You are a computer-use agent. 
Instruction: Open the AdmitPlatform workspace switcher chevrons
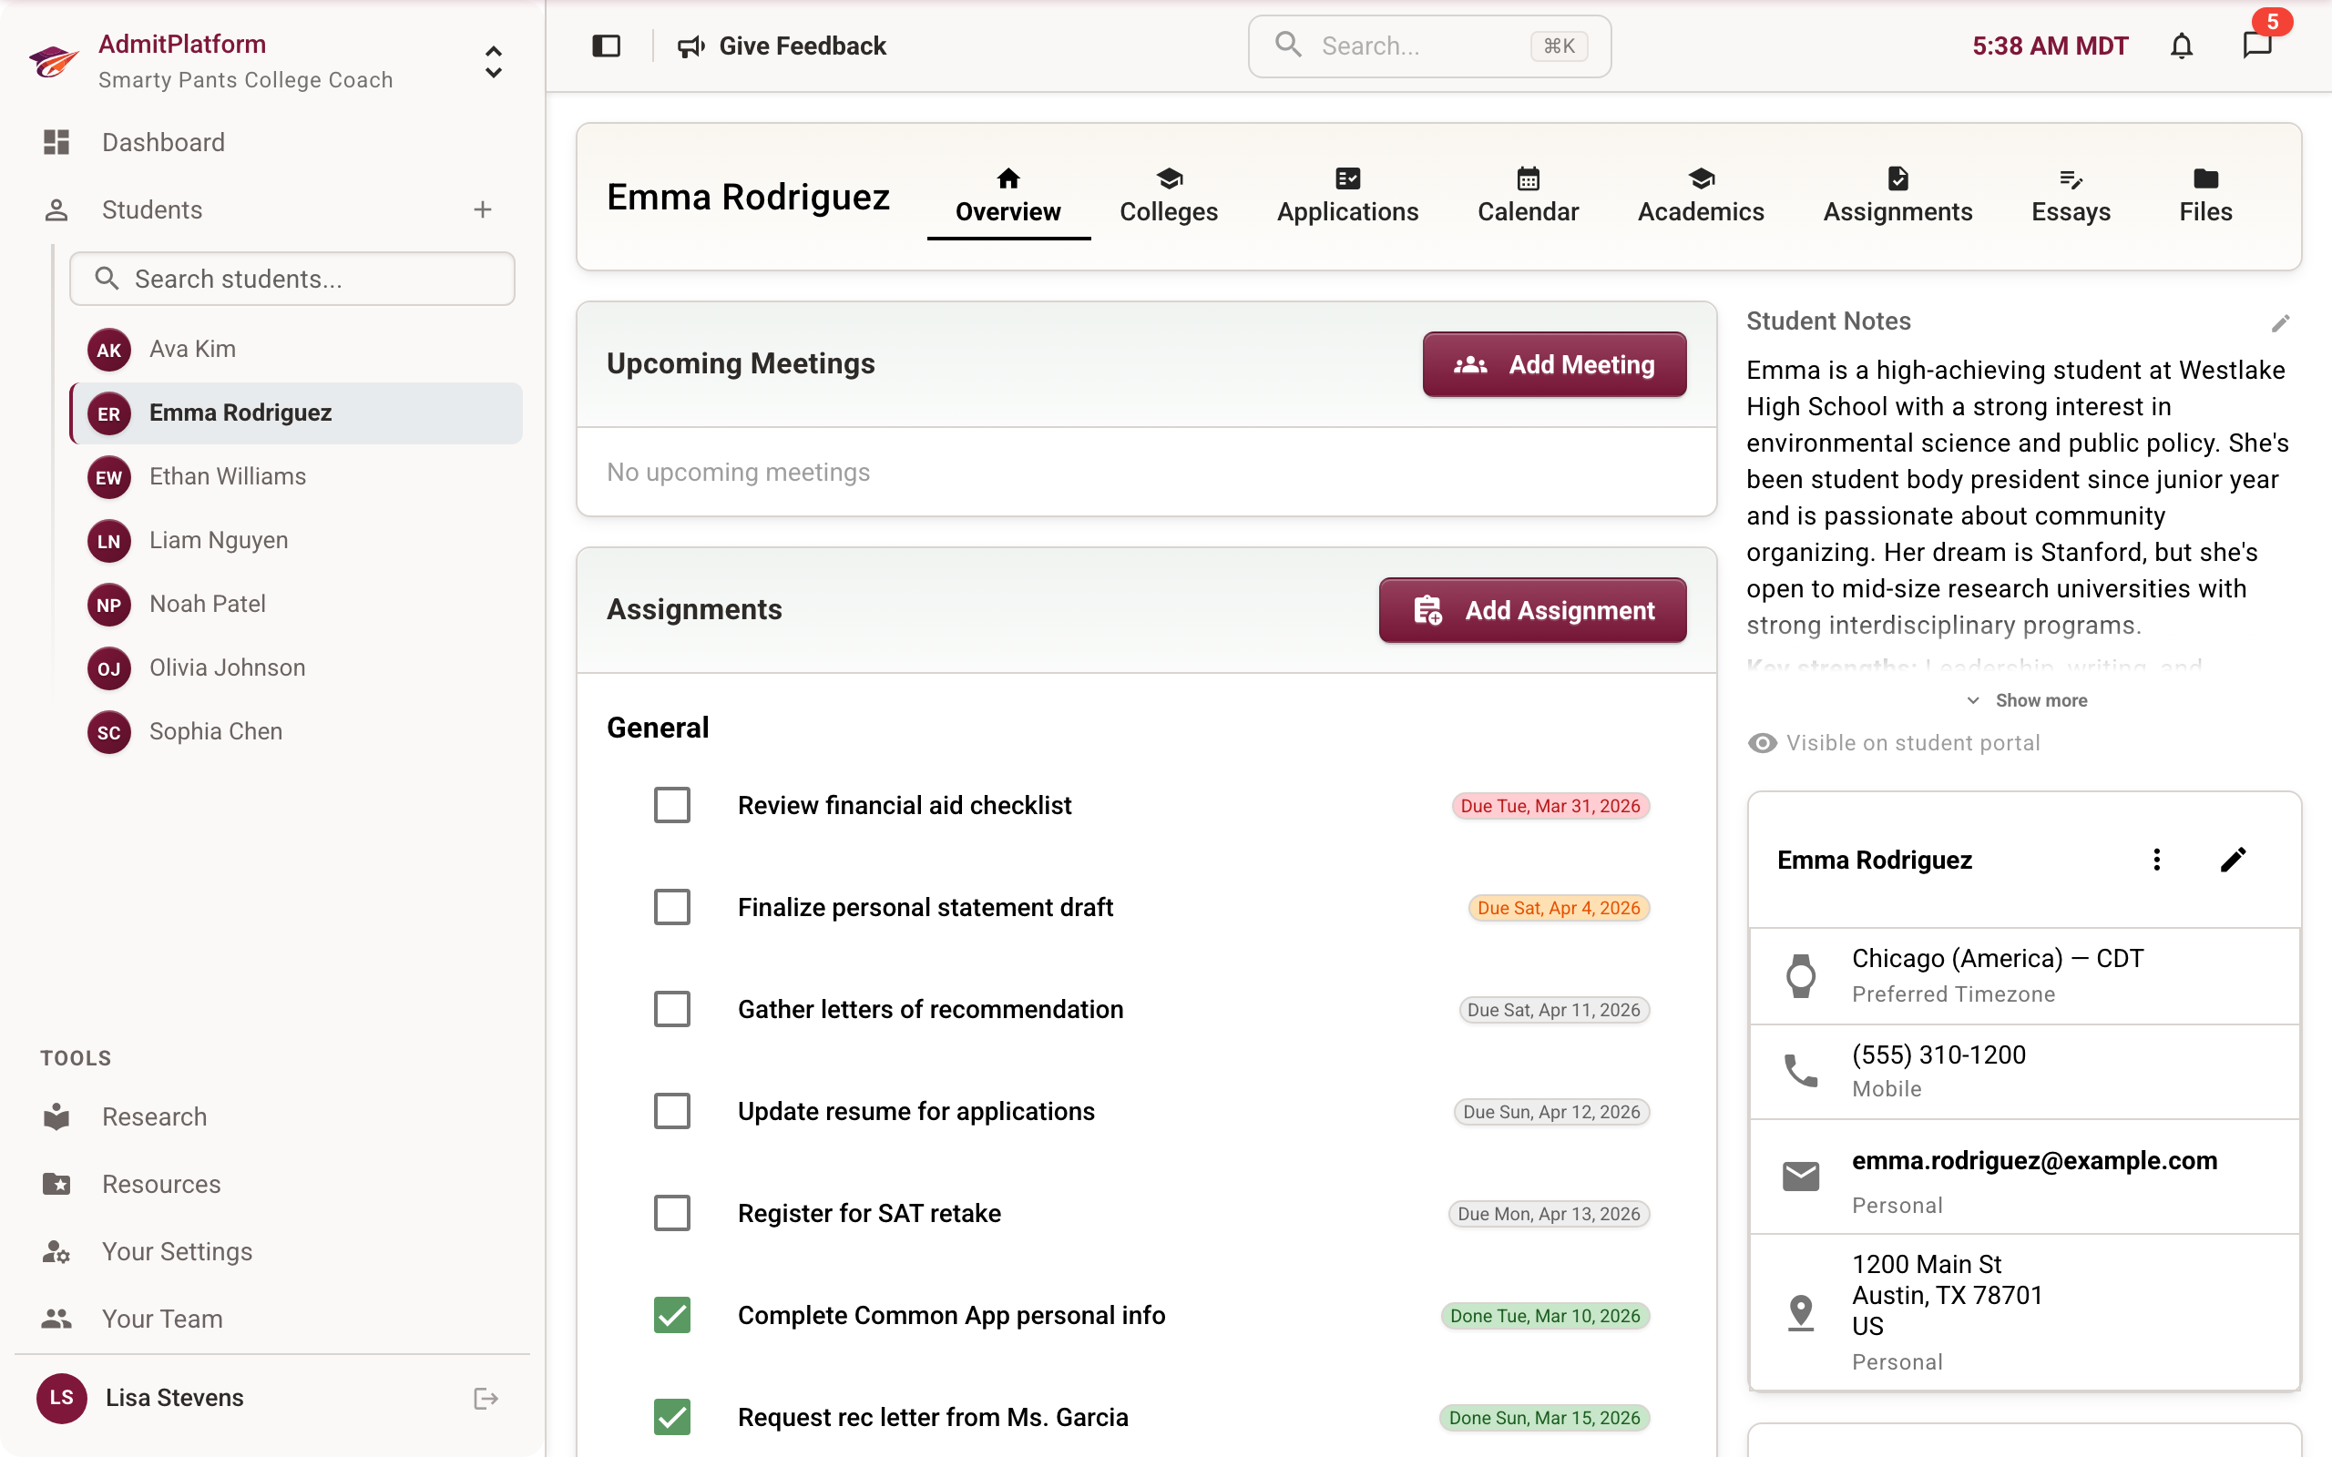point(493,63)
